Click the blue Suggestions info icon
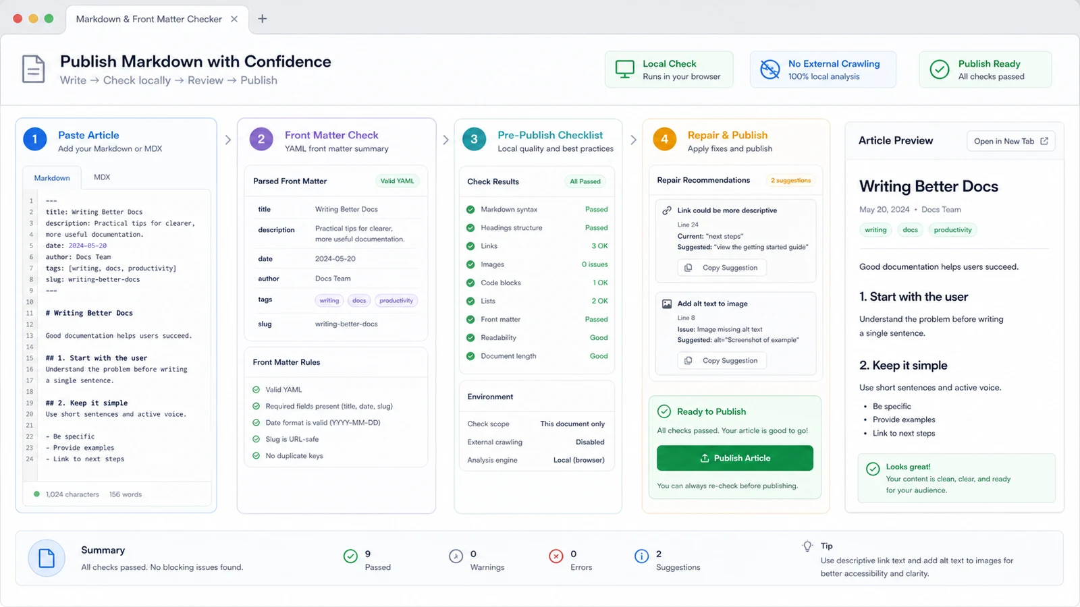Viewport: 1080px width, 607px height. click(641, 556)
